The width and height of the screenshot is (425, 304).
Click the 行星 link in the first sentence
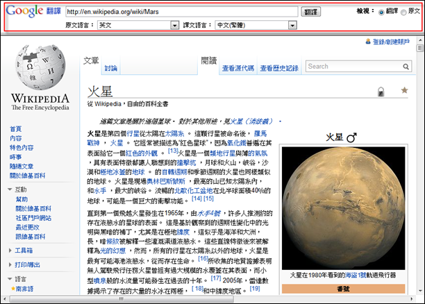[133, 133]
